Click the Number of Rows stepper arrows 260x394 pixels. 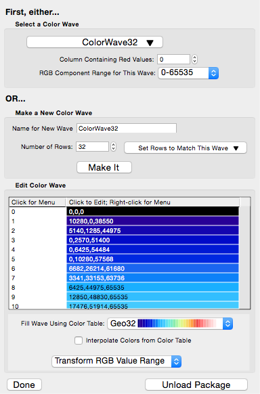pyautogui.click(x=113, y=146)
